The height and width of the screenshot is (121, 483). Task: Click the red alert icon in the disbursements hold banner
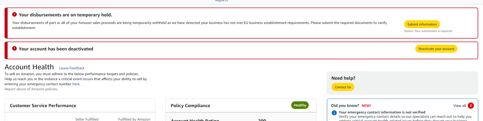[14, 15]
